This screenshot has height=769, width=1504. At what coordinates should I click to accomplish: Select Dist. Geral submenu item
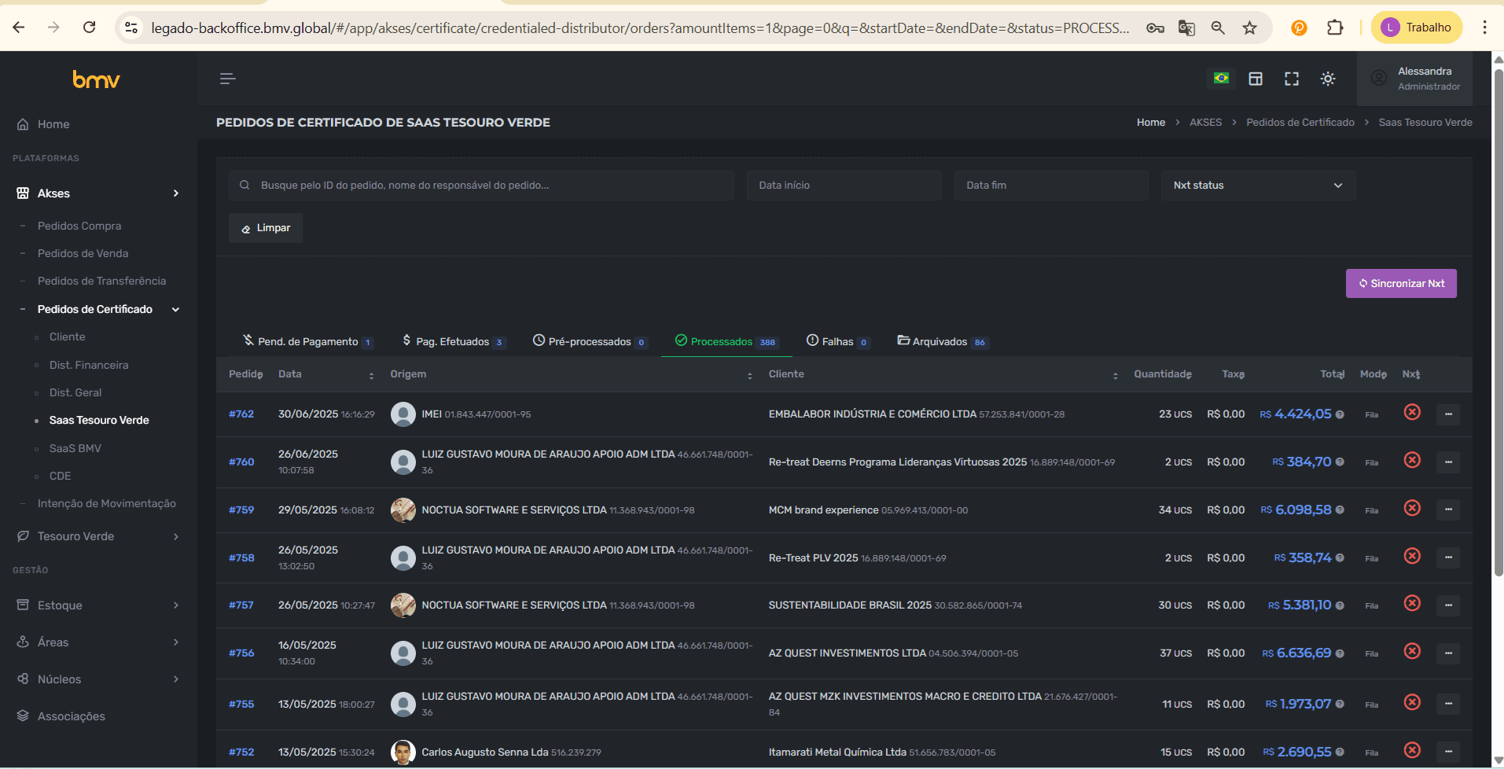pyautogui.click(x=75, y=392)
